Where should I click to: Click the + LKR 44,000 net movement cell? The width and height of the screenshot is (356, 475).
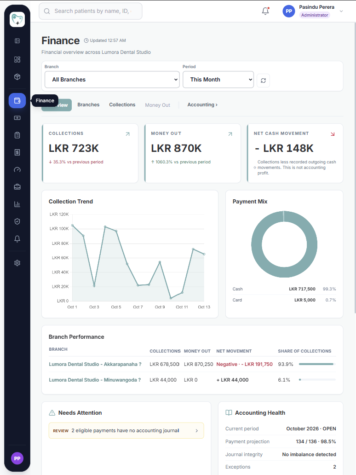click(232, 380)
